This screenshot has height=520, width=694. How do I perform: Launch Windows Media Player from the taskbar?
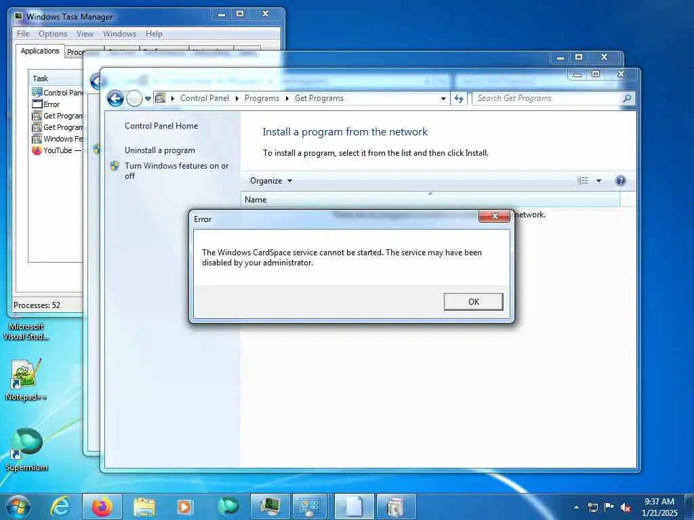coord(184,506)
